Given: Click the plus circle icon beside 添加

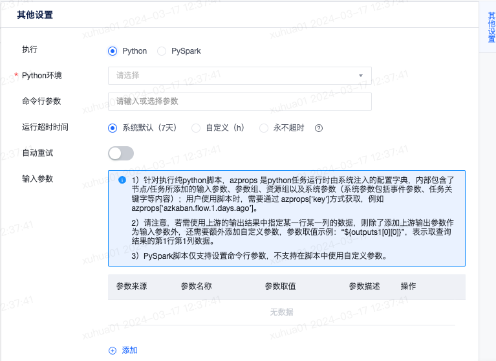Looking at the screenshot, I should pyautogui.click(x=113, y=351).
